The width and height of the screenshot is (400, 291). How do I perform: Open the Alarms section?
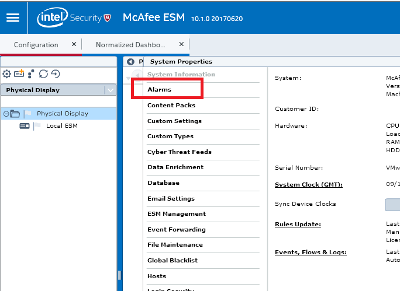coord(159,90)
